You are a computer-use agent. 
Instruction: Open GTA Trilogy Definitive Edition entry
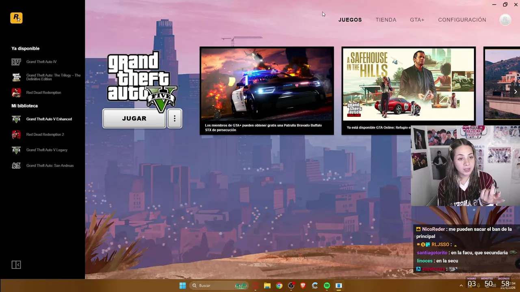click(53, 77)
